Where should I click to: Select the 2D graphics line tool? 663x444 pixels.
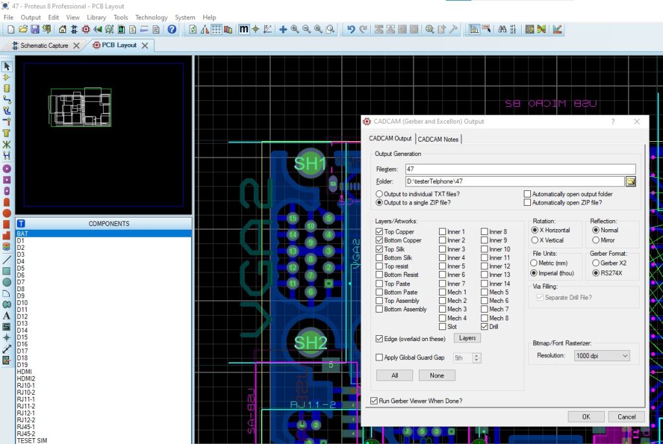6,260
